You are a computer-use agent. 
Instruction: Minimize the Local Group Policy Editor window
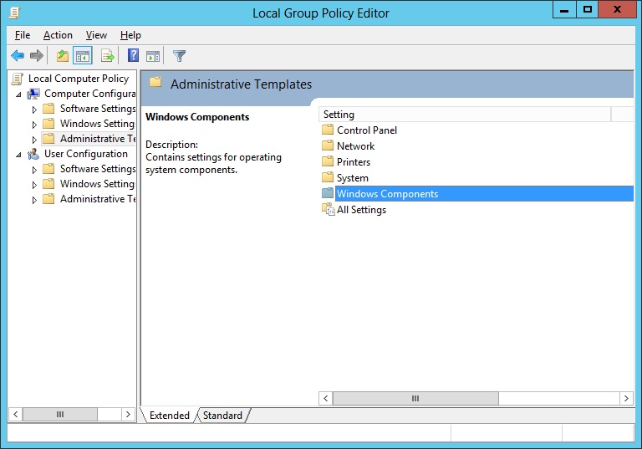(564, 9)
